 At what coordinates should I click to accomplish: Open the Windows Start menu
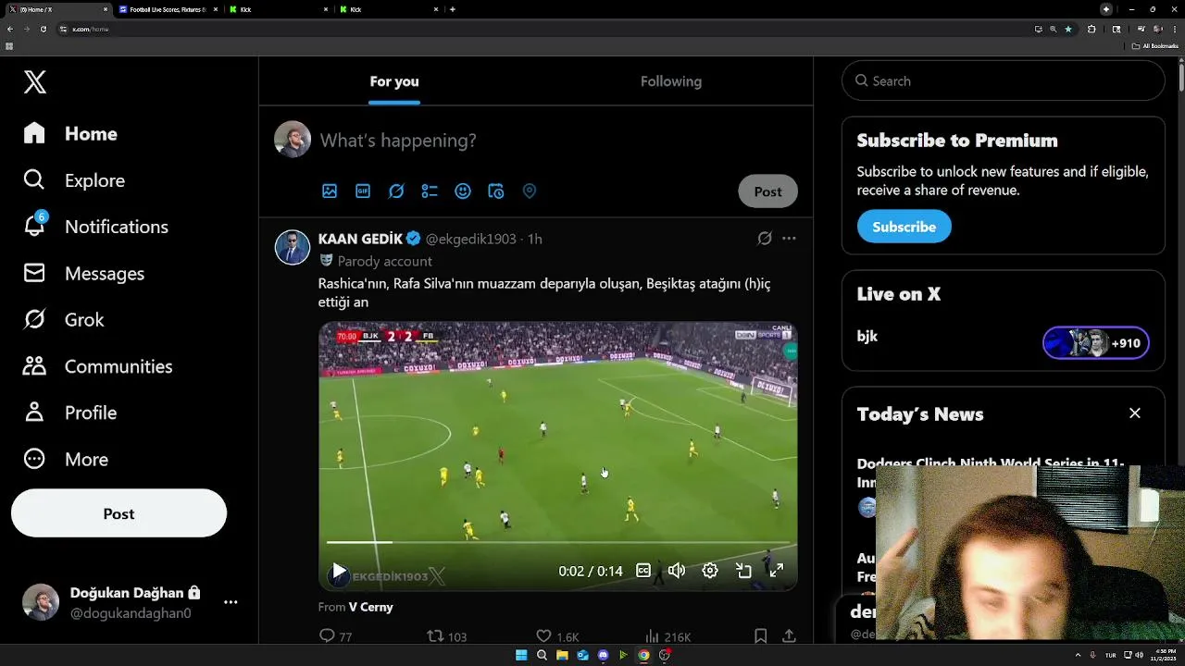521,655
